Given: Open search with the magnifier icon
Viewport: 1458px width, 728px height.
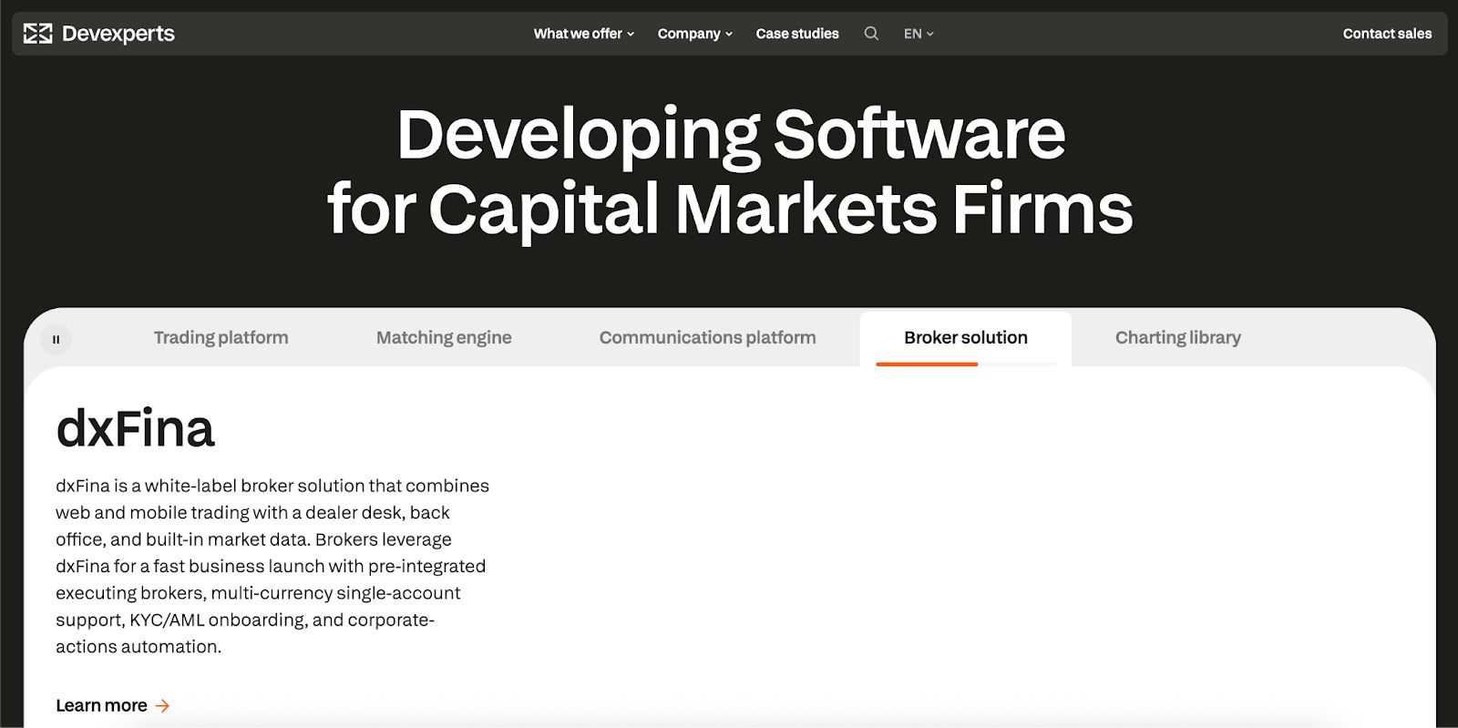Looking at the screenshot, I should [871, 34].
